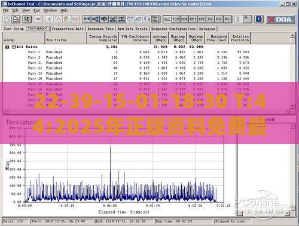This screenshot has height=226, width=299.
Task: Click the Run Status column header
Action: point(66,38)
